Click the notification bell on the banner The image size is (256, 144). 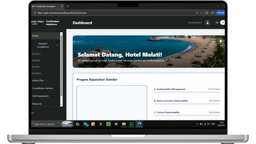coord(221,41)
